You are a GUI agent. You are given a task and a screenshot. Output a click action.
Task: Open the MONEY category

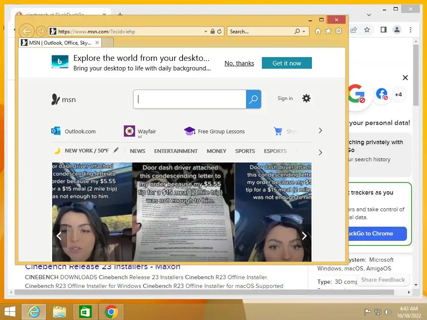(x=216, y=151)
